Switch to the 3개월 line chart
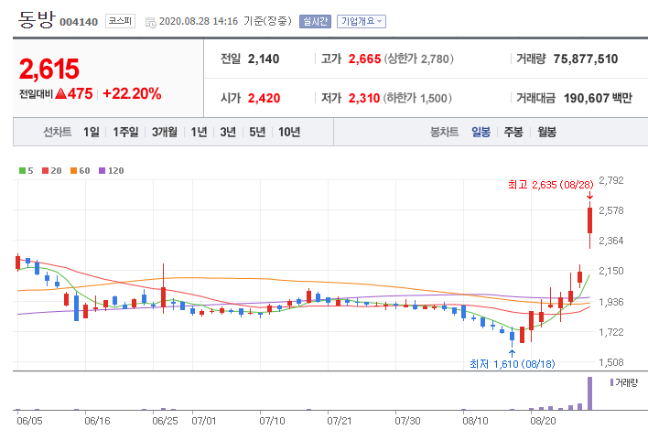This screenshot has width=648, height=440. pyautogui.click(x=167, y=132)
